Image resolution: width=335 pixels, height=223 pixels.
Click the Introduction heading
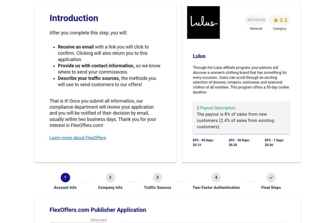pyautogui.click(x=74, y=18)
